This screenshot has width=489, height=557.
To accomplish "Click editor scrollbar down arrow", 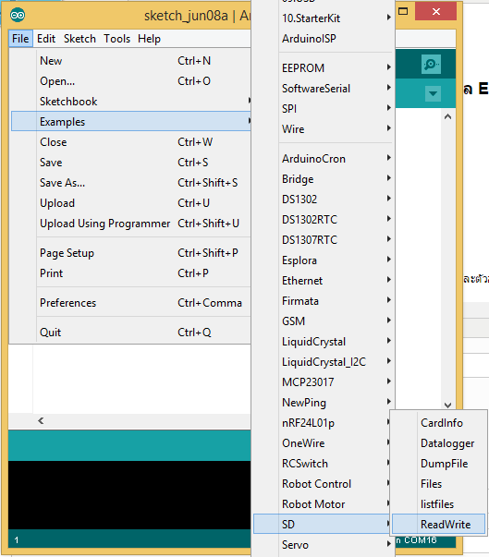I will click(x=447, y=405).
